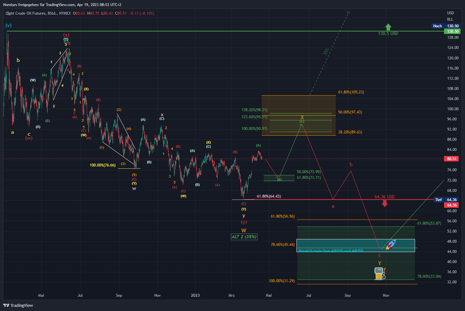Select the Fibonacci label 61.80%(105.23)
Screen dimensions: 465x311
[x=351, y=92]
